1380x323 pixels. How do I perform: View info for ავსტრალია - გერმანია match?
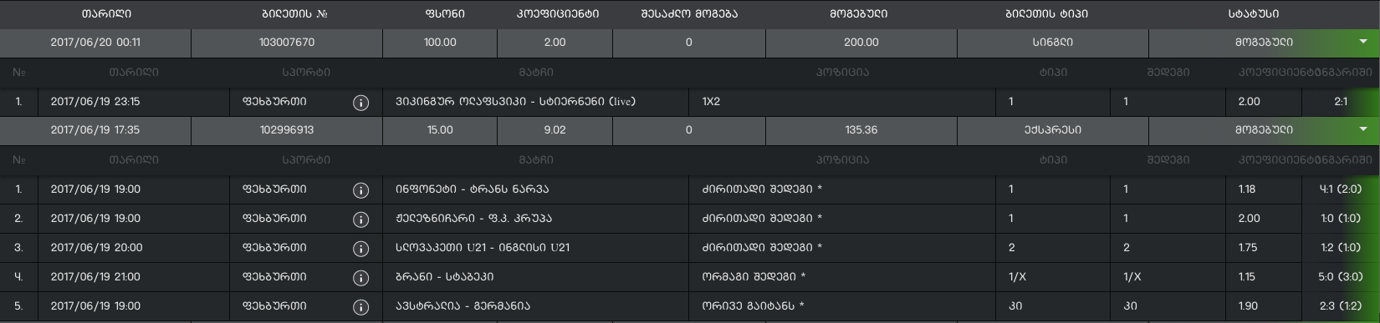pos(360,307)
